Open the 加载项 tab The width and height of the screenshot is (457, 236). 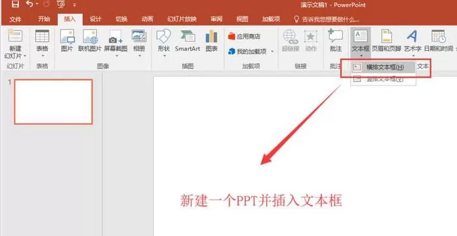tap(271, 19)
